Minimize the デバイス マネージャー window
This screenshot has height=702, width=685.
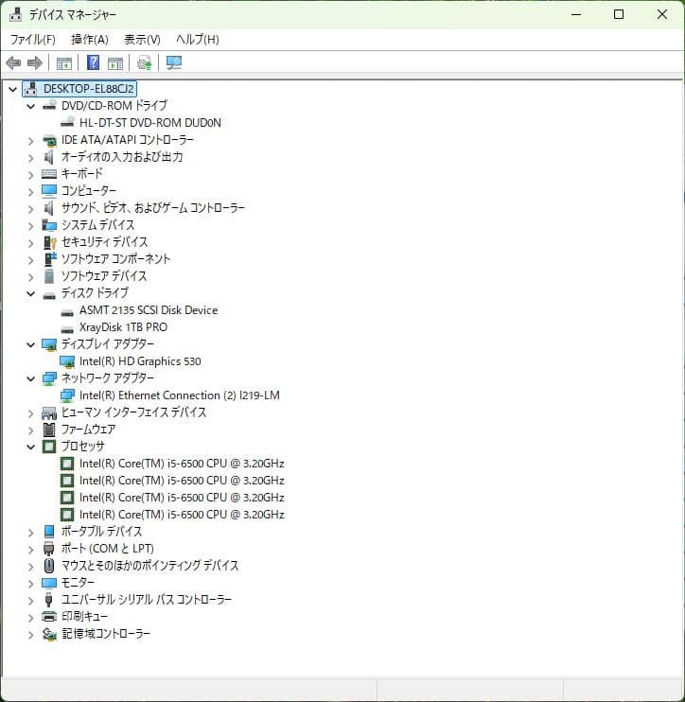[x=576, y=14]
